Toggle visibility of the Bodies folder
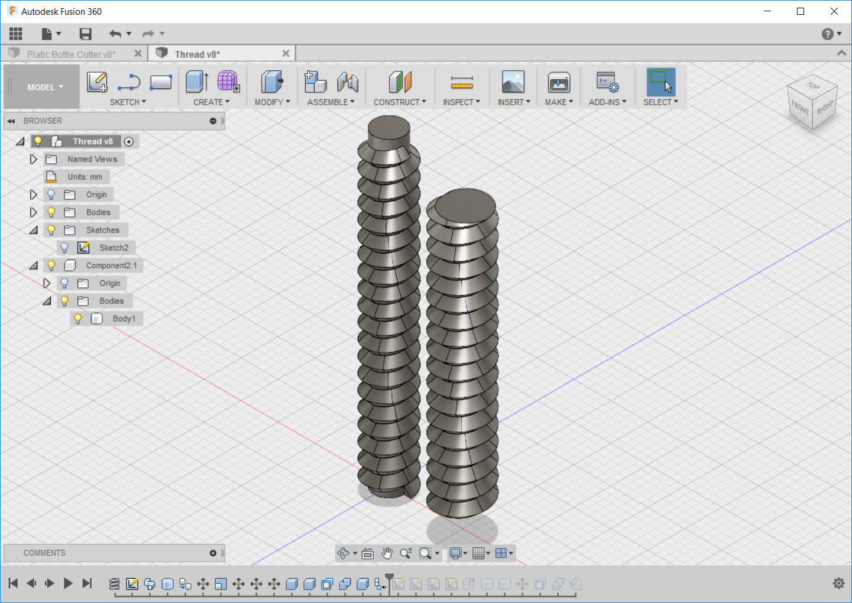 point(51,212)
